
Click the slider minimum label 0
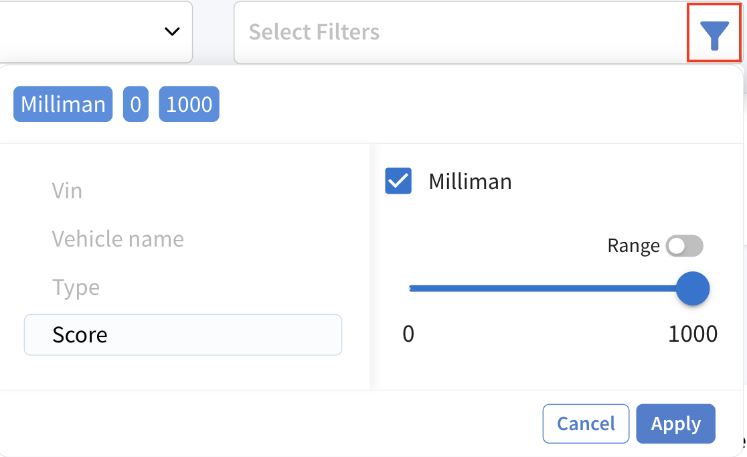coord(408,334)
